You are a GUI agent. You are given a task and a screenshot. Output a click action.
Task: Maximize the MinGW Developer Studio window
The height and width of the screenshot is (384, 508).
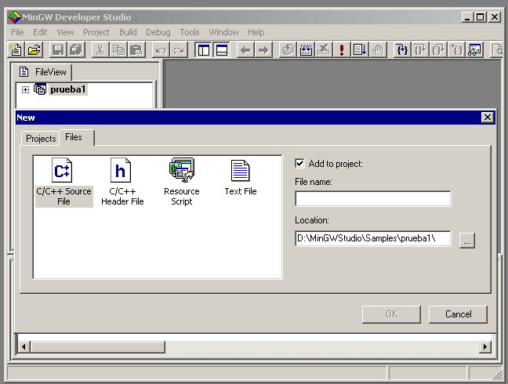[x=480, y=16]
